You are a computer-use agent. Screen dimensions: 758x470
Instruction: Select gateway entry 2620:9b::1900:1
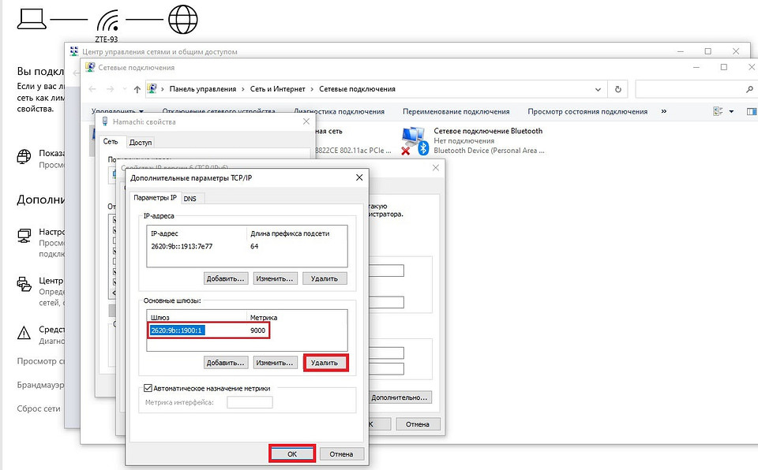[x=177, y=330]
